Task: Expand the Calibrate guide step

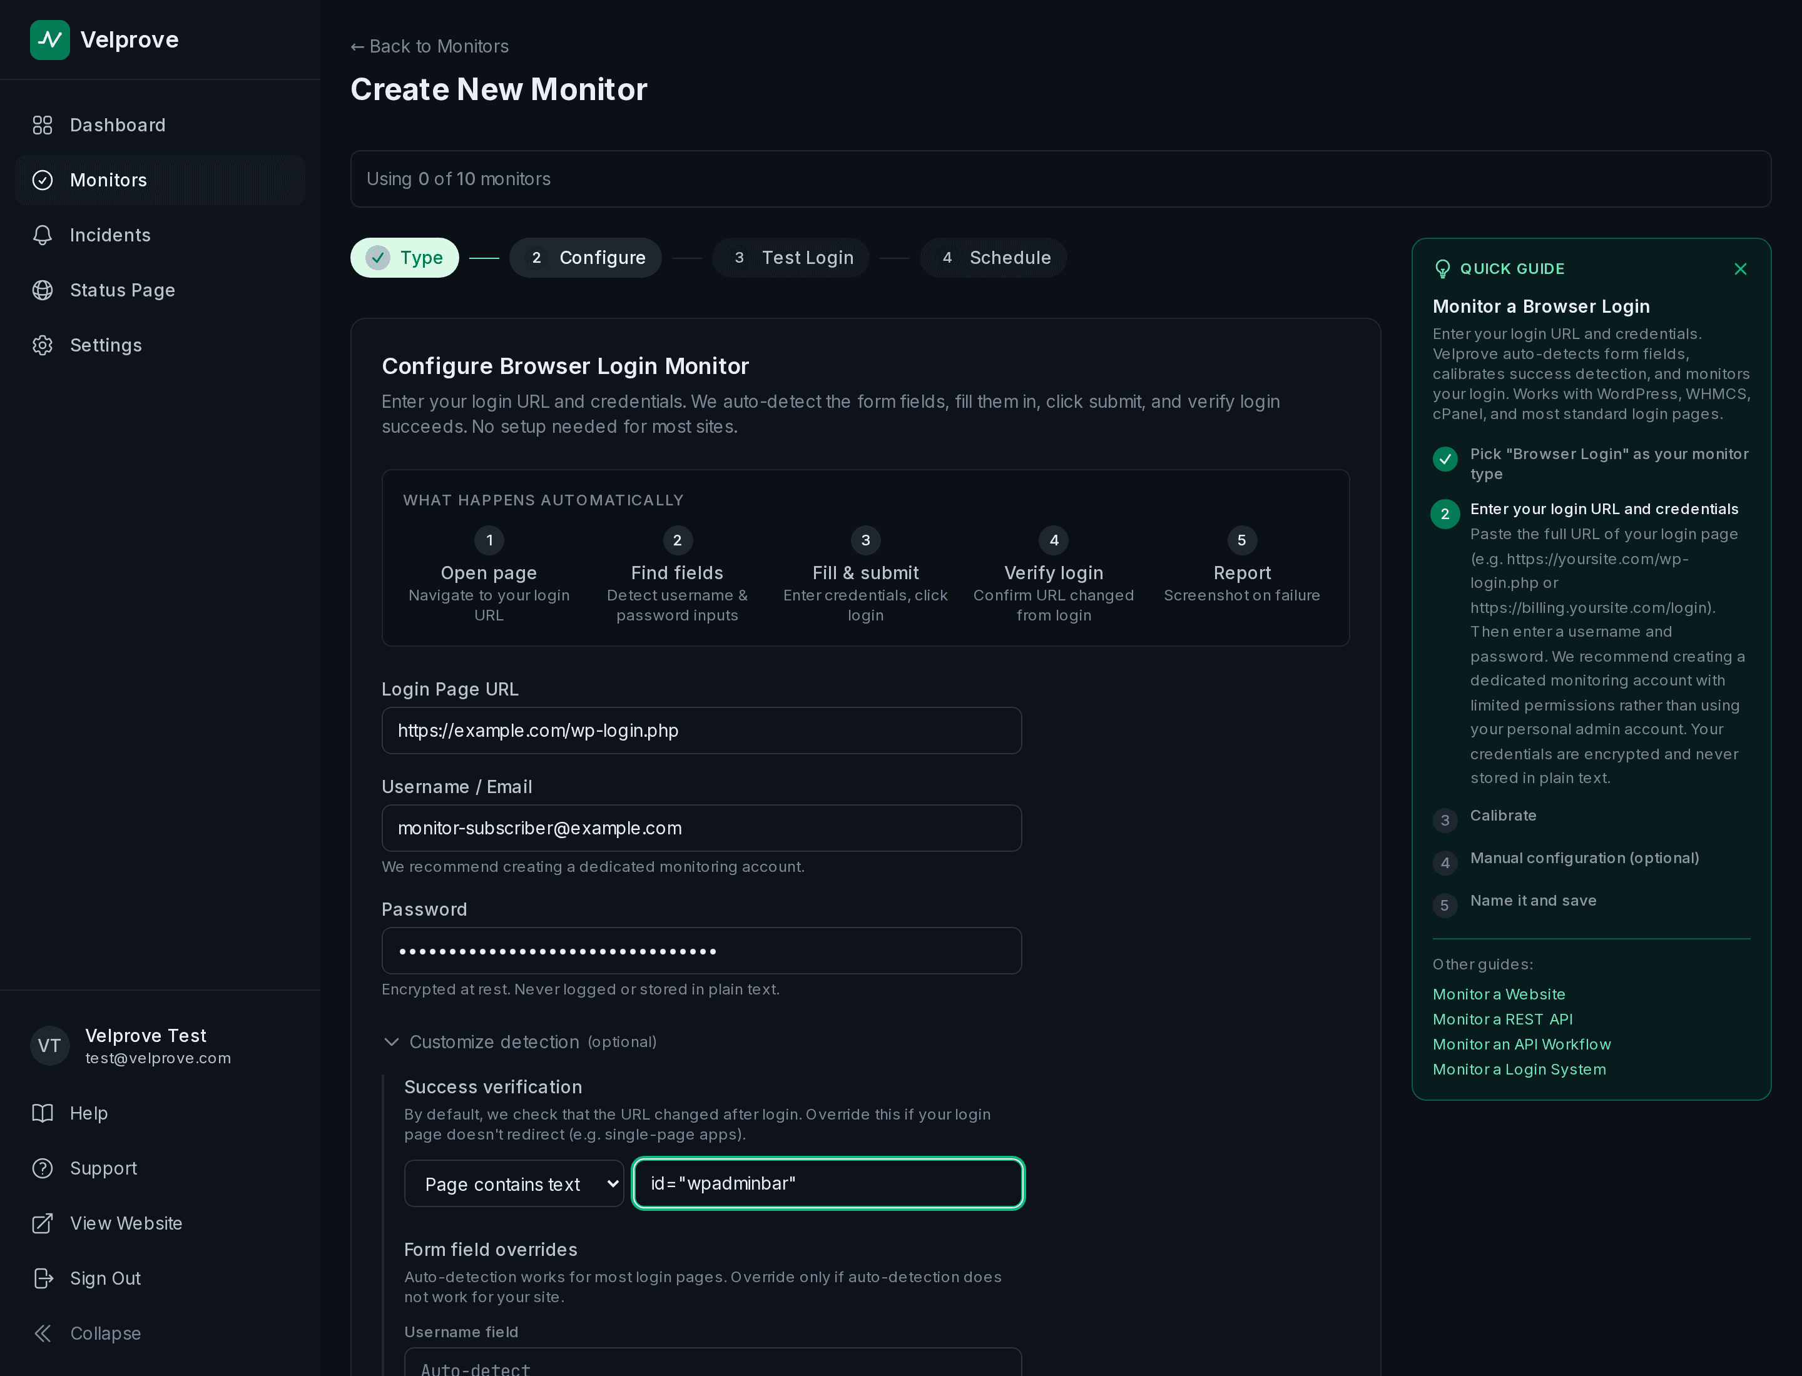Action: (1503, 816)
